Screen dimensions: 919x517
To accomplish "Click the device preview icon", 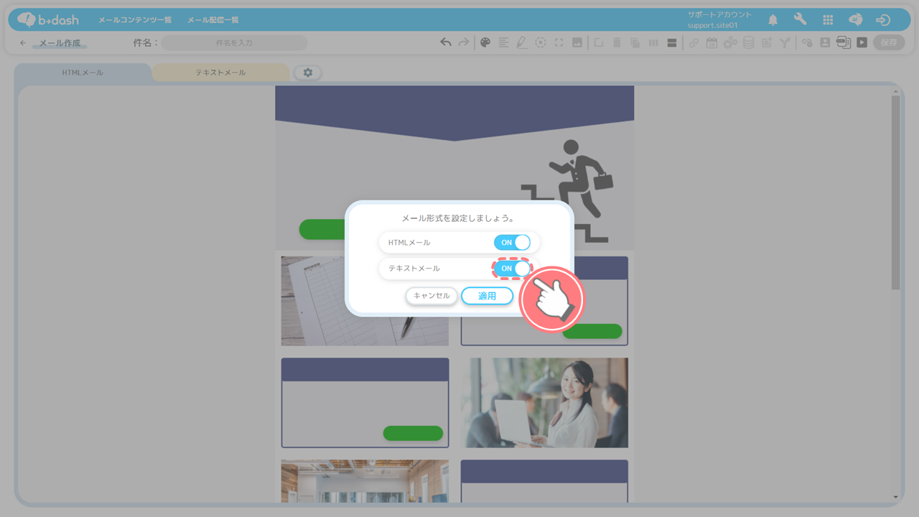I will [x=844, y=42].
